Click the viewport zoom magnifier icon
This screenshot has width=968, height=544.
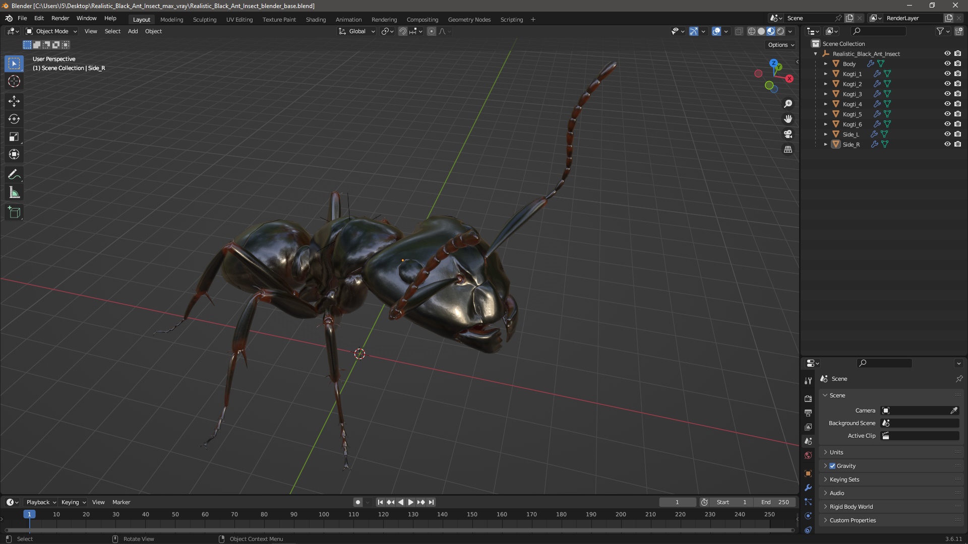click(x=788, y=104)
